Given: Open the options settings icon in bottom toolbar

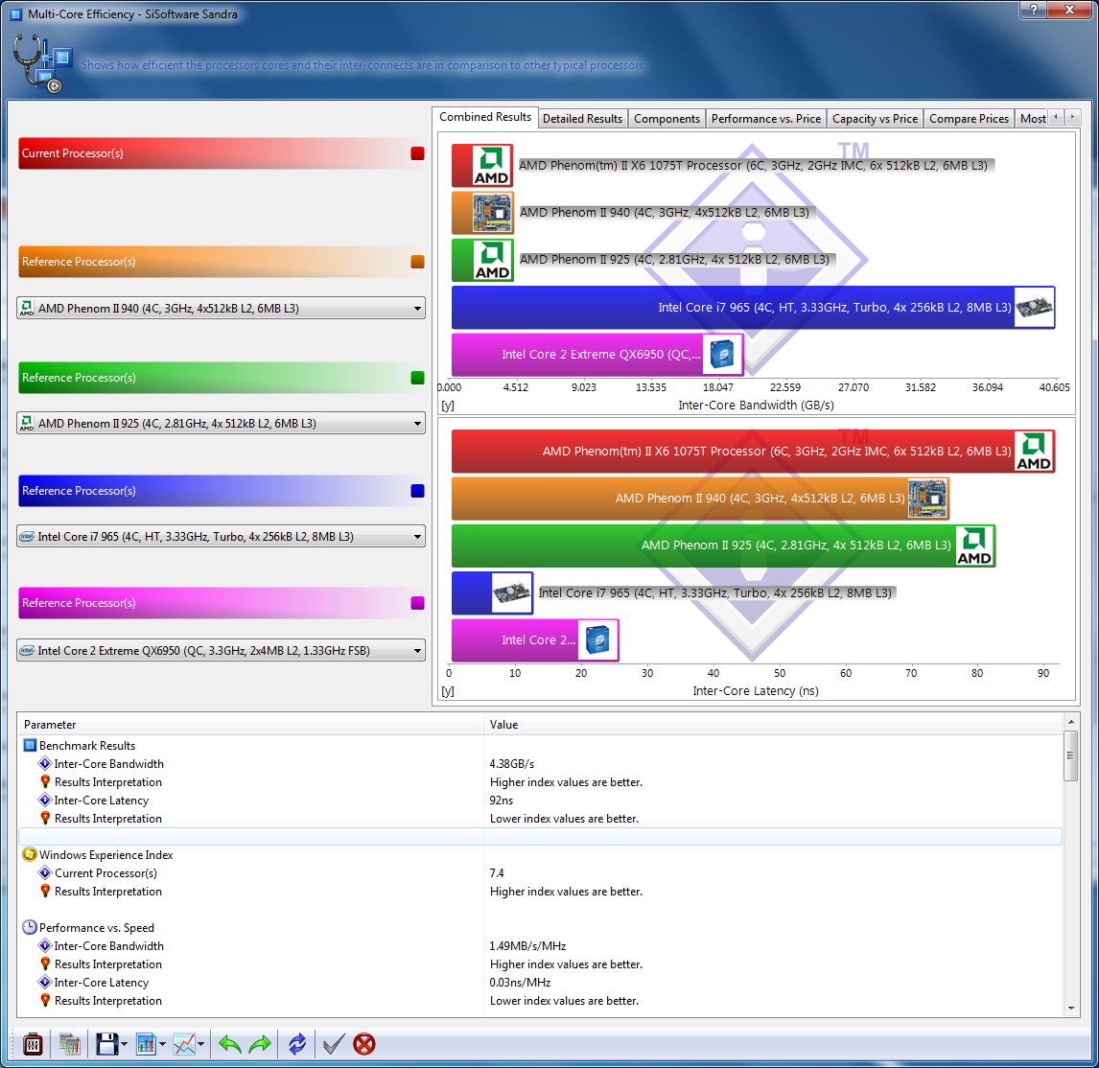Looking at the screenshot, I should click(33, 1044).
